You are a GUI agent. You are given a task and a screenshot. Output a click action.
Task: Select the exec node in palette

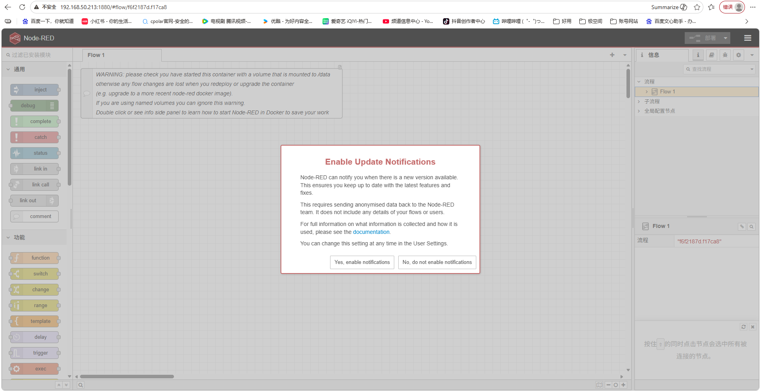coord(34,369)
